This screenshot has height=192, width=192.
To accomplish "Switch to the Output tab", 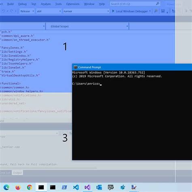I will click(17, 173).
